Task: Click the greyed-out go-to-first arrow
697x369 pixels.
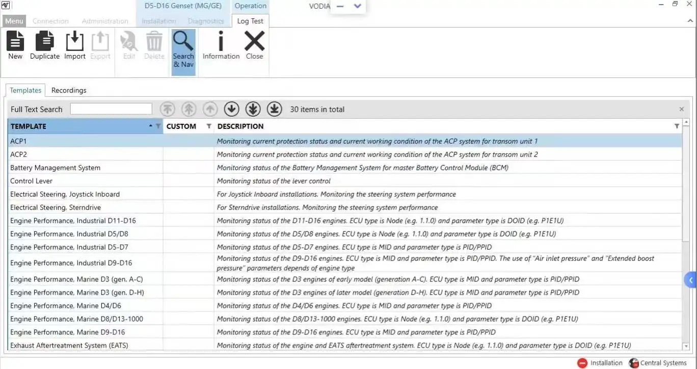Action: tap(167, 109)
